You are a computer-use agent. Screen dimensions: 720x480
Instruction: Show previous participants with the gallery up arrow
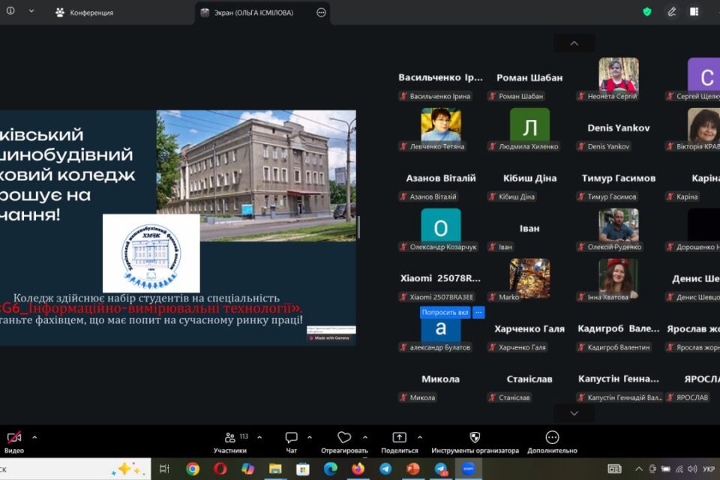pyautogui.click(x=574, y=43)
